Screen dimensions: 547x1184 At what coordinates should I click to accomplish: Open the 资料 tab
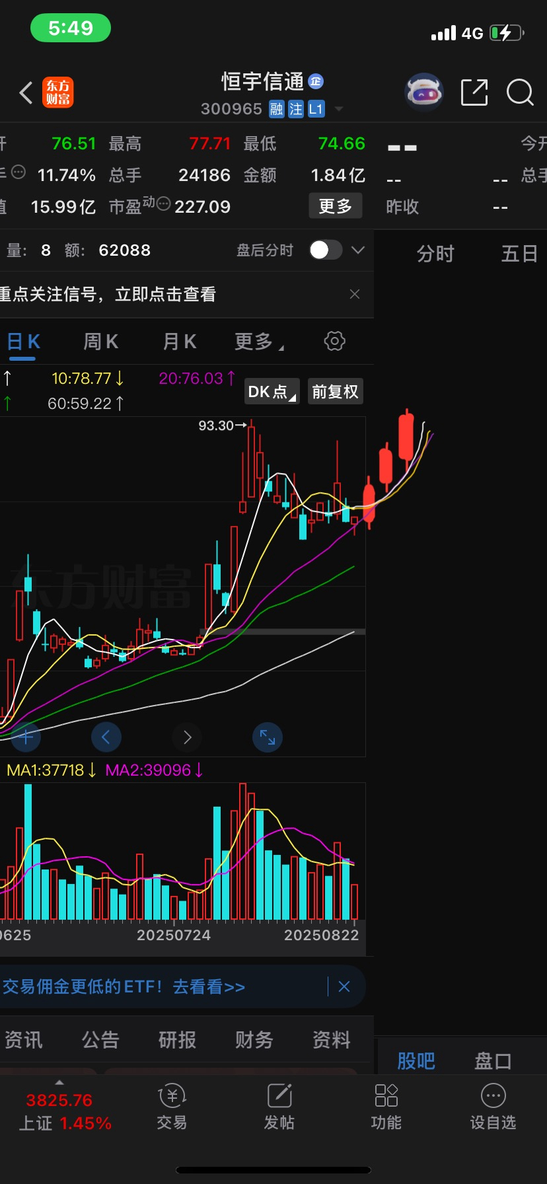332,1040
